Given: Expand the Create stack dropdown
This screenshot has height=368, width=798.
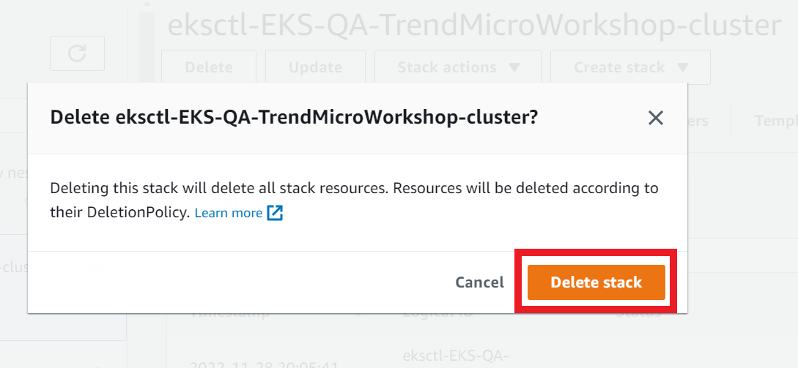Looking at the screenshot, I should (630, 67).
